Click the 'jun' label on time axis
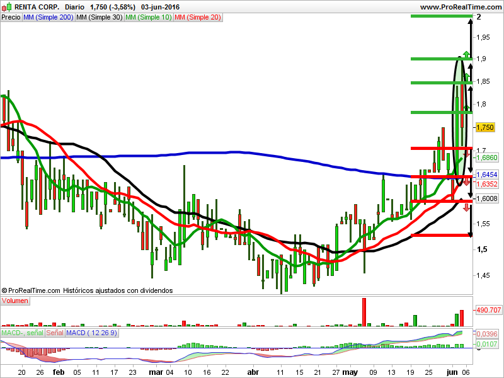 [x=452, y=372]
